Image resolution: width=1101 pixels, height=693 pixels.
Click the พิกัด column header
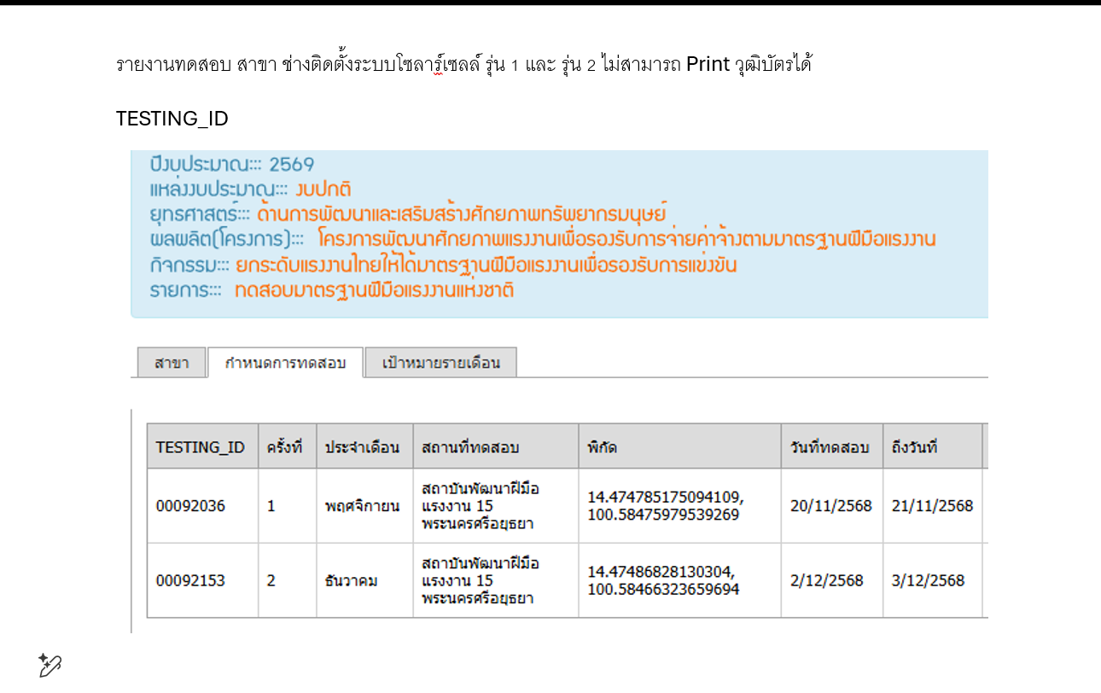(x=603, y=447)
